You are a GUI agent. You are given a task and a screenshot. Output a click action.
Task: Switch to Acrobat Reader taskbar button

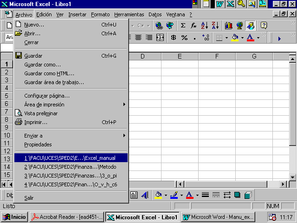67,217
